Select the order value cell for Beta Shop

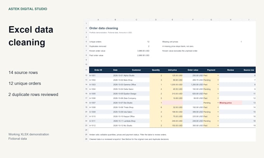[193, 80]
